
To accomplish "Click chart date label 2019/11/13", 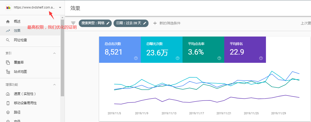I will click(169, 113).
